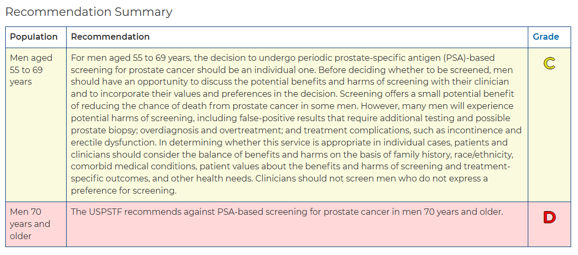Click the Recommendation column header

coord(110,37)
